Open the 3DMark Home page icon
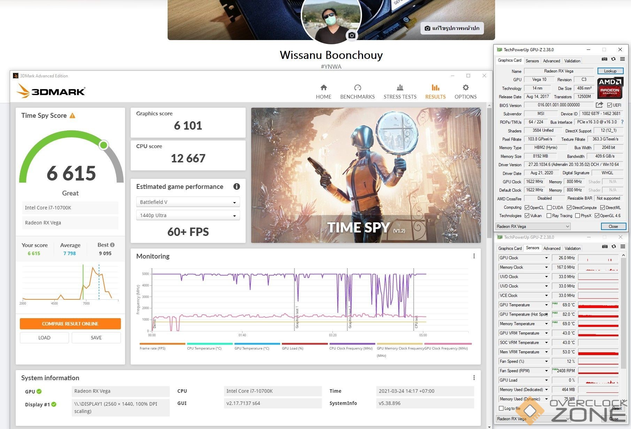The width and height of the screenshot is (631, 429). click(323, 88)
